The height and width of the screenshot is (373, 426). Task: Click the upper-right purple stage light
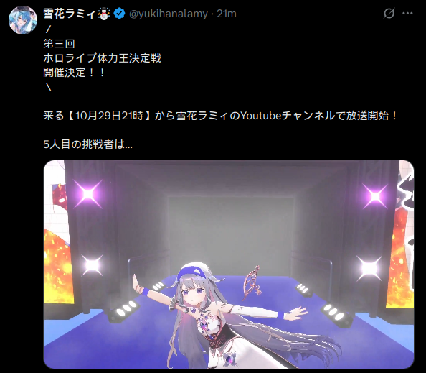(x=375, y=196)
